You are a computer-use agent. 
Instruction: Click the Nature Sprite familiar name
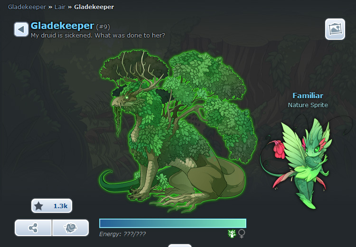308,105
